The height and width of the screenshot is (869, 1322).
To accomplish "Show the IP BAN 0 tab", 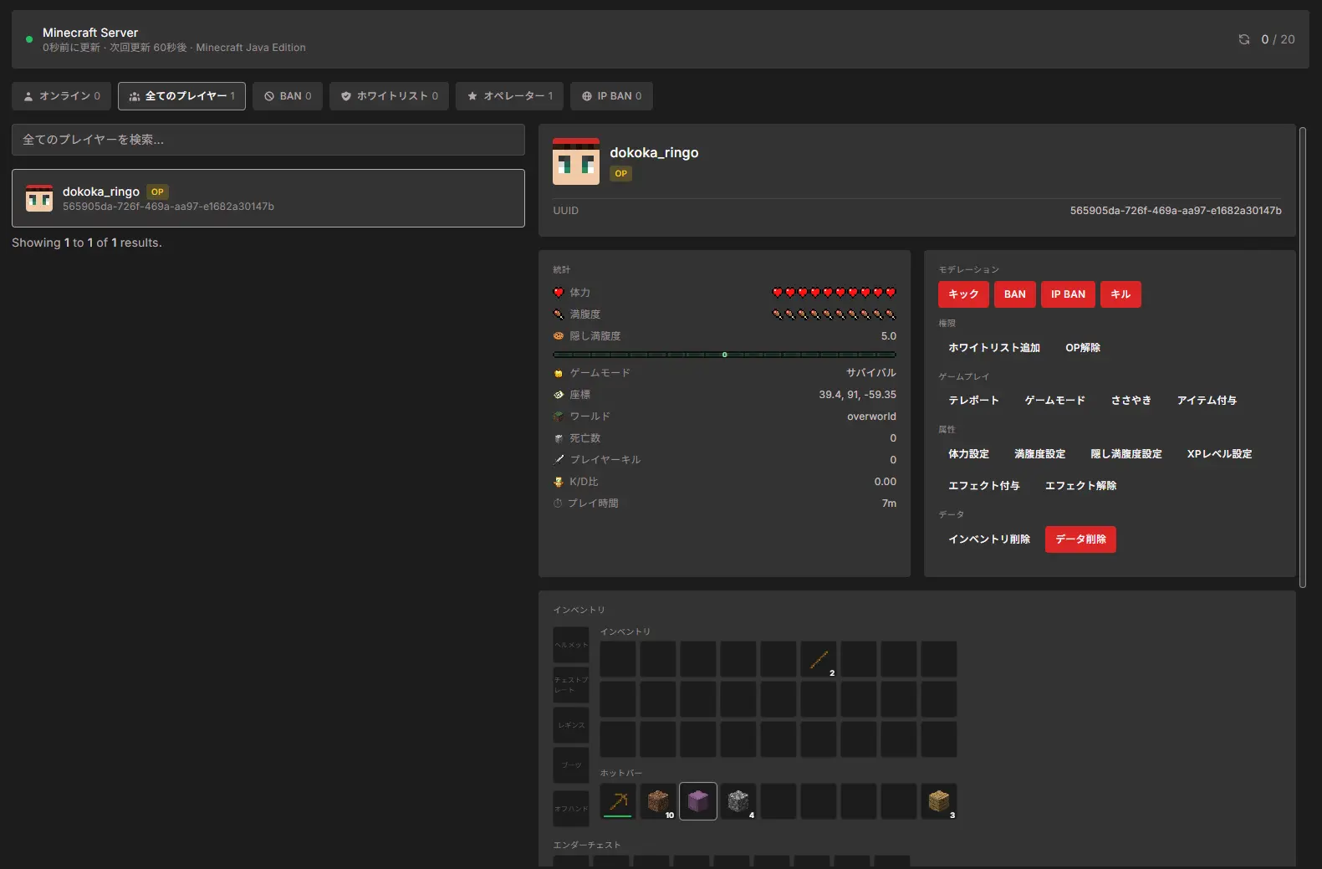I will pos(611,96).
